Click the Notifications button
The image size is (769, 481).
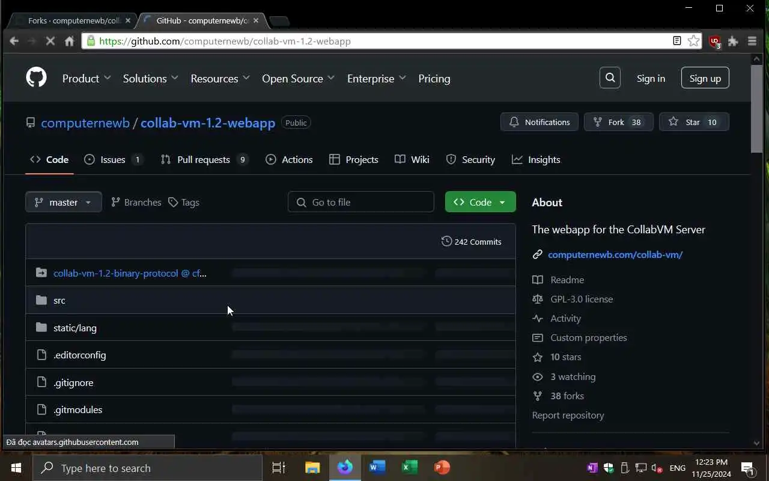click(540, 122)
